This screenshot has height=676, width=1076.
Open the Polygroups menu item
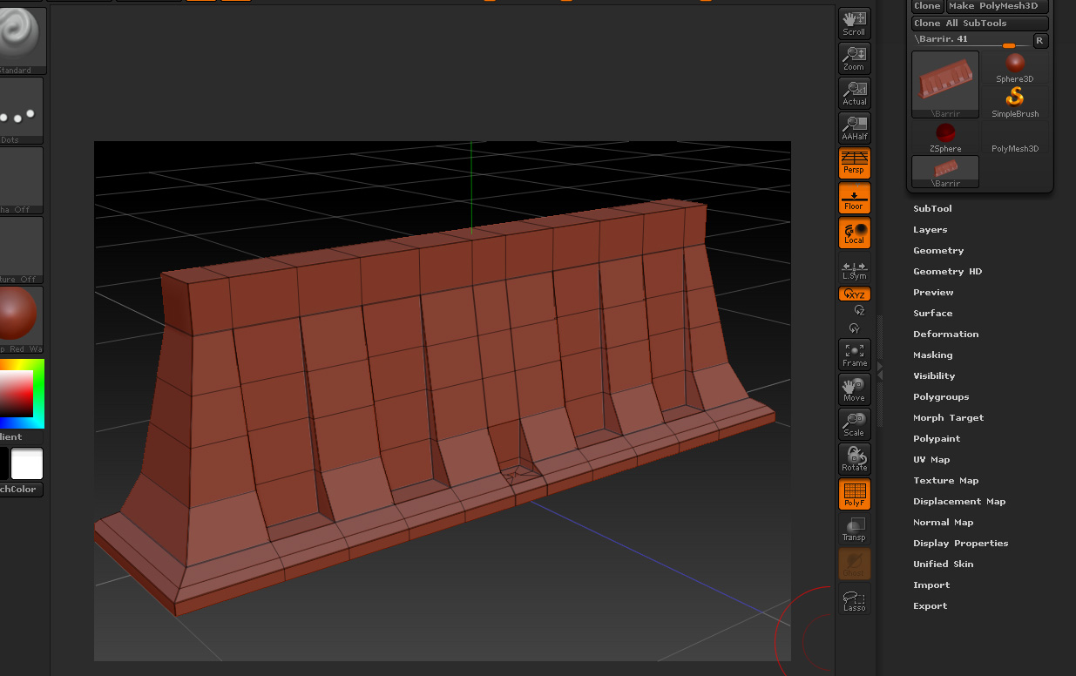pos(941,397)
